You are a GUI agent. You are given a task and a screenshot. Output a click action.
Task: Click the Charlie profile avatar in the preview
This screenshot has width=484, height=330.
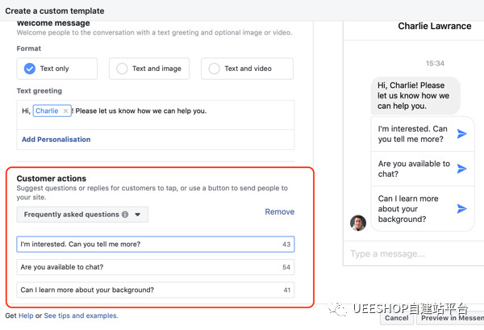coord(358,223)
